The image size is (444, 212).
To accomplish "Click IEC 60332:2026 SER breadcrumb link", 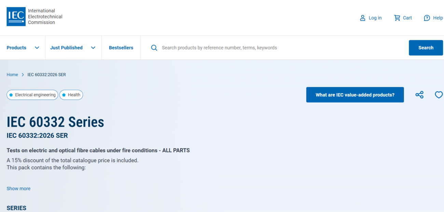I will [x=46, y=74].
